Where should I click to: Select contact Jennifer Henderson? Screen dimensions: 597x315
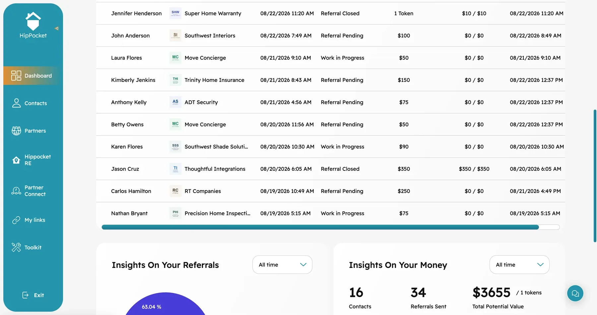pyautogui.click(x=136, y=13)
